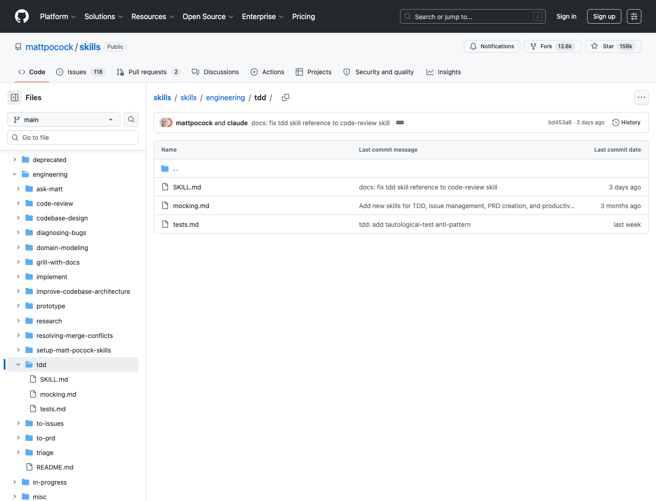This screenshot has width=656, height=501.
Task: Collapse the engineering folder chevron
Action: 15,174
